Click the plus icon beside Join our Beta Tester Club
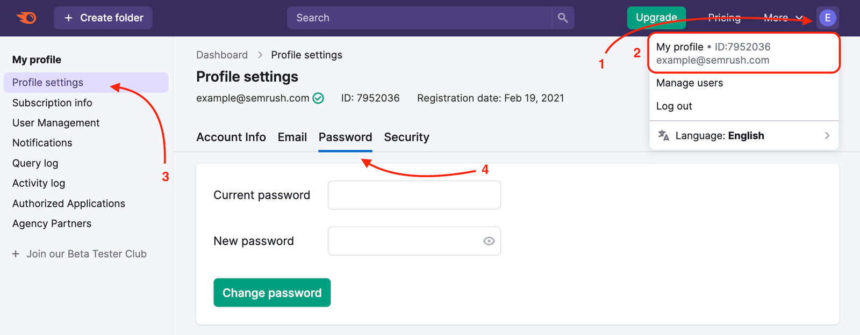This screenshot has height=335, width=860. [x=16, y=254]
